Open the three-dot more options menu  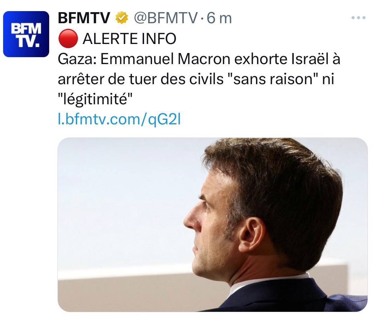(x=358, y=18)
